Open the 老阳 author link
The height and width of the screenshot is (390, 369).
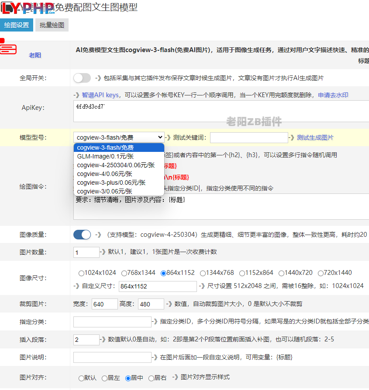pyautogui.click(x=35, y=55)
